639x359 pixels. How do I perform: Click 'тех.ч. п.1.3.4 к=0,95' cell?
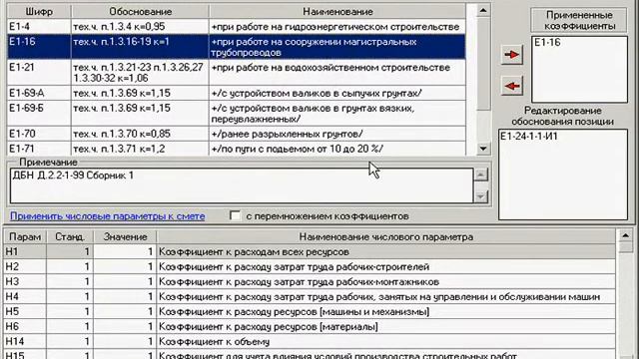tap(140, 27)
